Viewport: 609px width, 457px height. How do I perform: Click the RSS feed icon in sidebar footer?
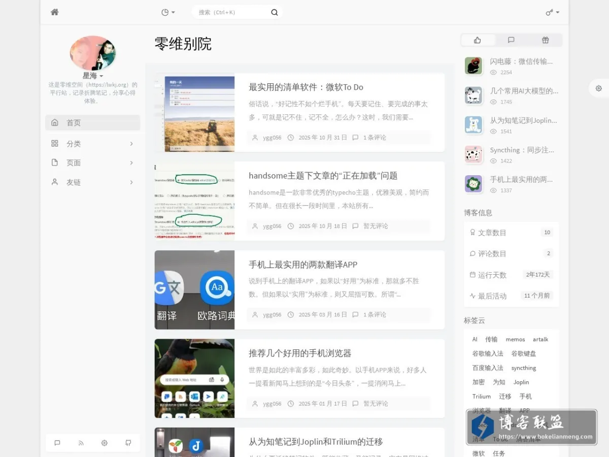click(81, 443)
